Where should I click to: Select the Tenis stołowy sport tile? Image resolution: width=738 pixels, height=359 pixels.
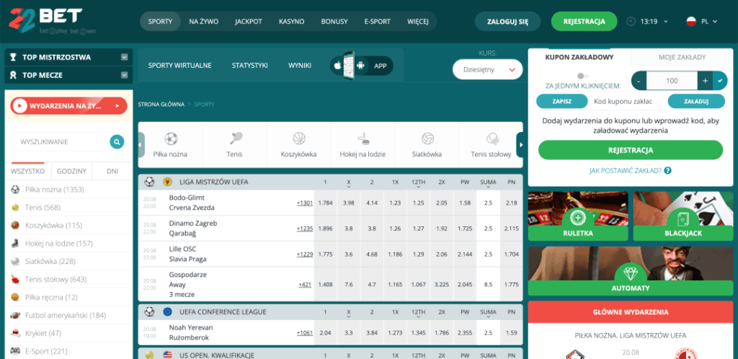[x=491, y=144]
